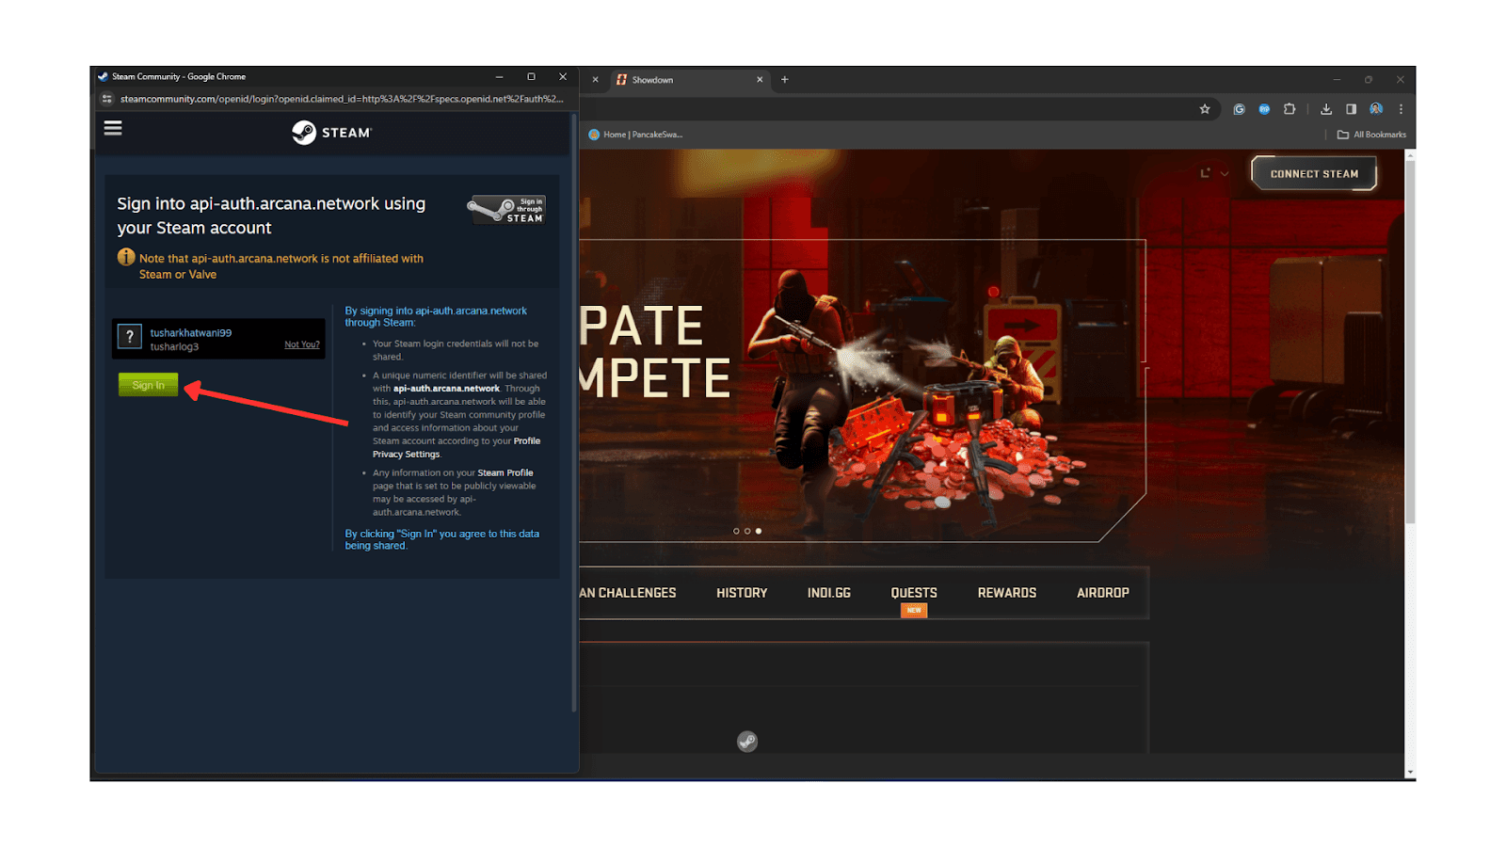Switch to the Showdown browser tab
This screenshot has height=847, width=1506.
689,80
